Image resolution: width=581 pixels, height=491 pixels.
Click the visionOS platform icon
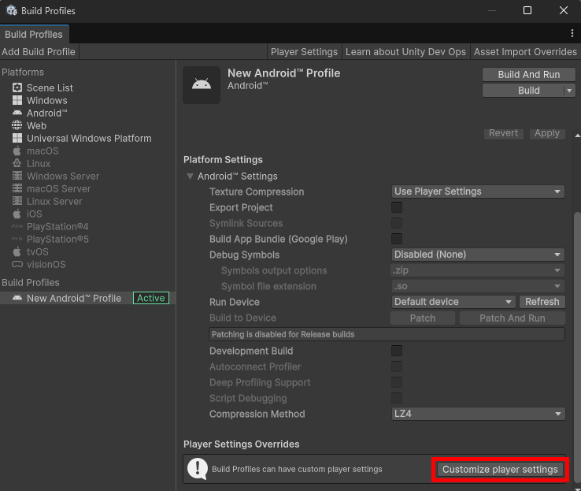click(x=17, y=264)
